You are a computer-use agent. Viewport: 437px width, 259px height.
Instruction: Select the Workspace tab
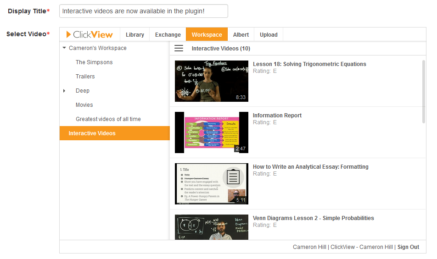[207, 34]
